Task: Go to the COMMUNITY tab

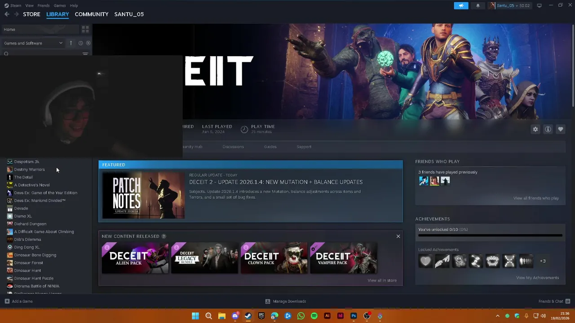Action: tap(92, 14)
